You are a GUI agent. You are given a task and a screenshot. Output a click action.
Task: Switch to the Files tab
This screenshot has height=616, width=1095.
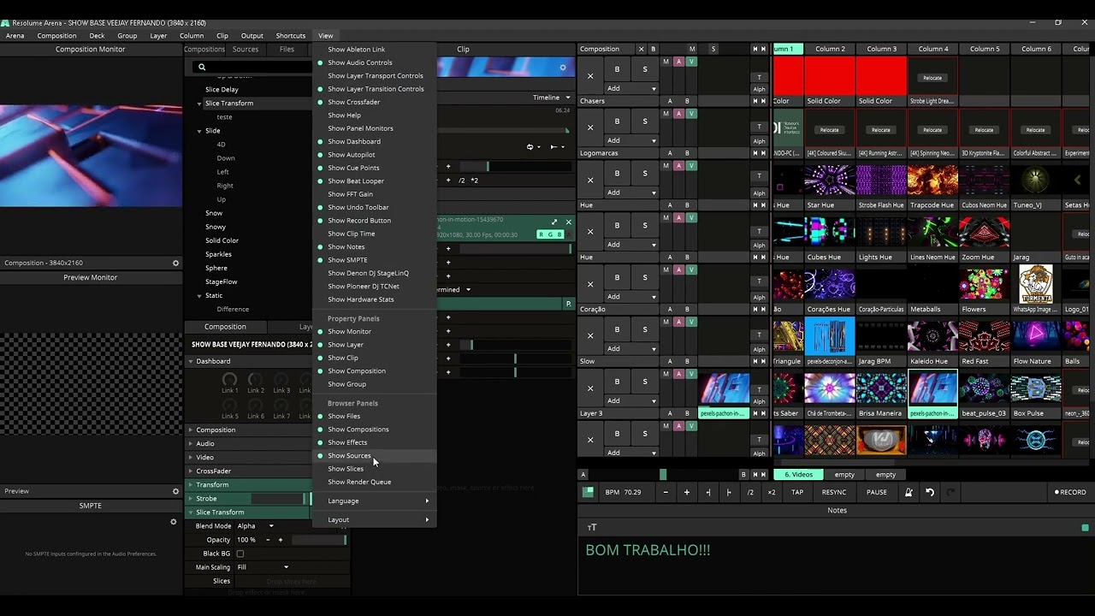[x=287, y=50]
